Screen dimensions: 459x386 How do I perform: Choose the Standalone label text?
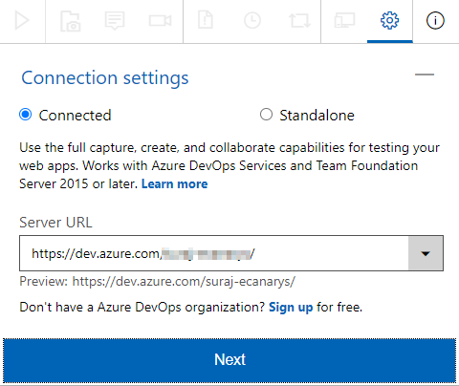[x=317, y=116]
